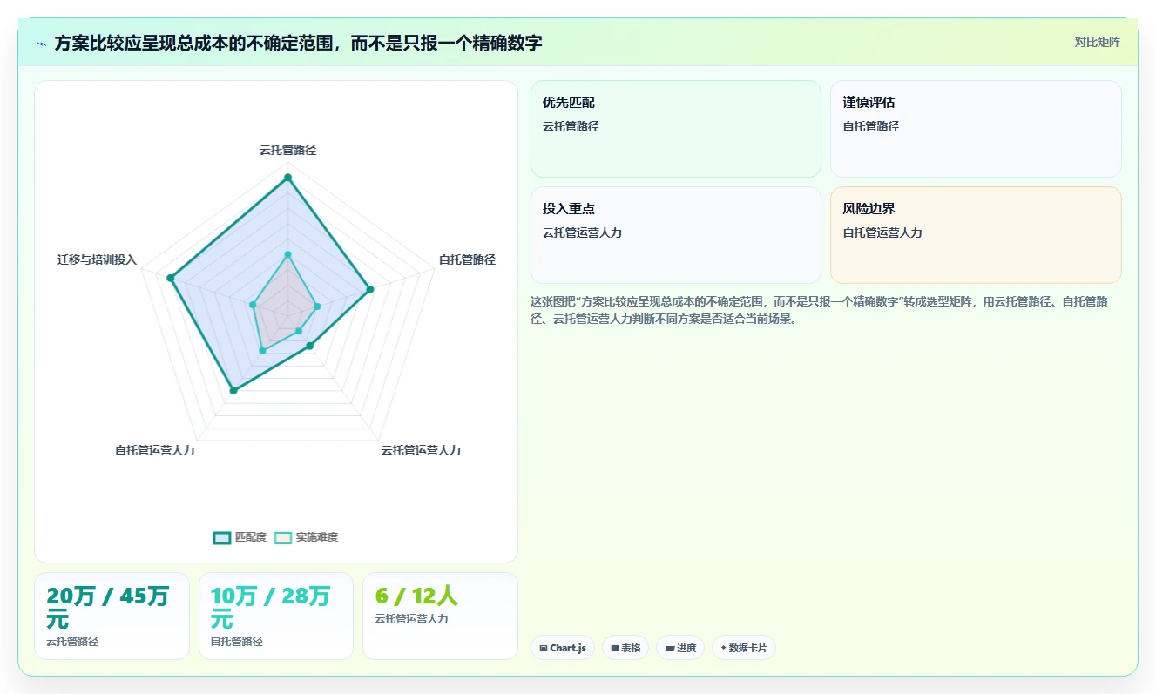Click 实施难度 point on 云托管路径 axis

tap(287, 254)
